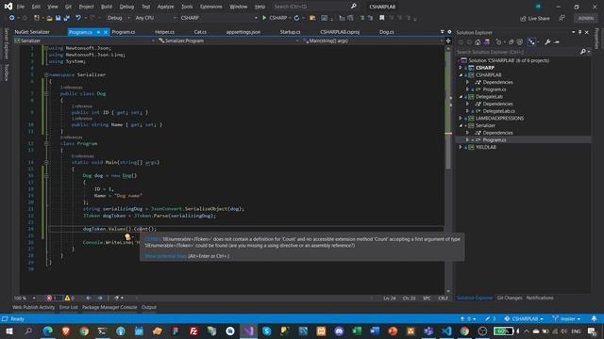Click the Undo arrow in toolbar
This screenshot has width=604, height=339.
[78, 18]
